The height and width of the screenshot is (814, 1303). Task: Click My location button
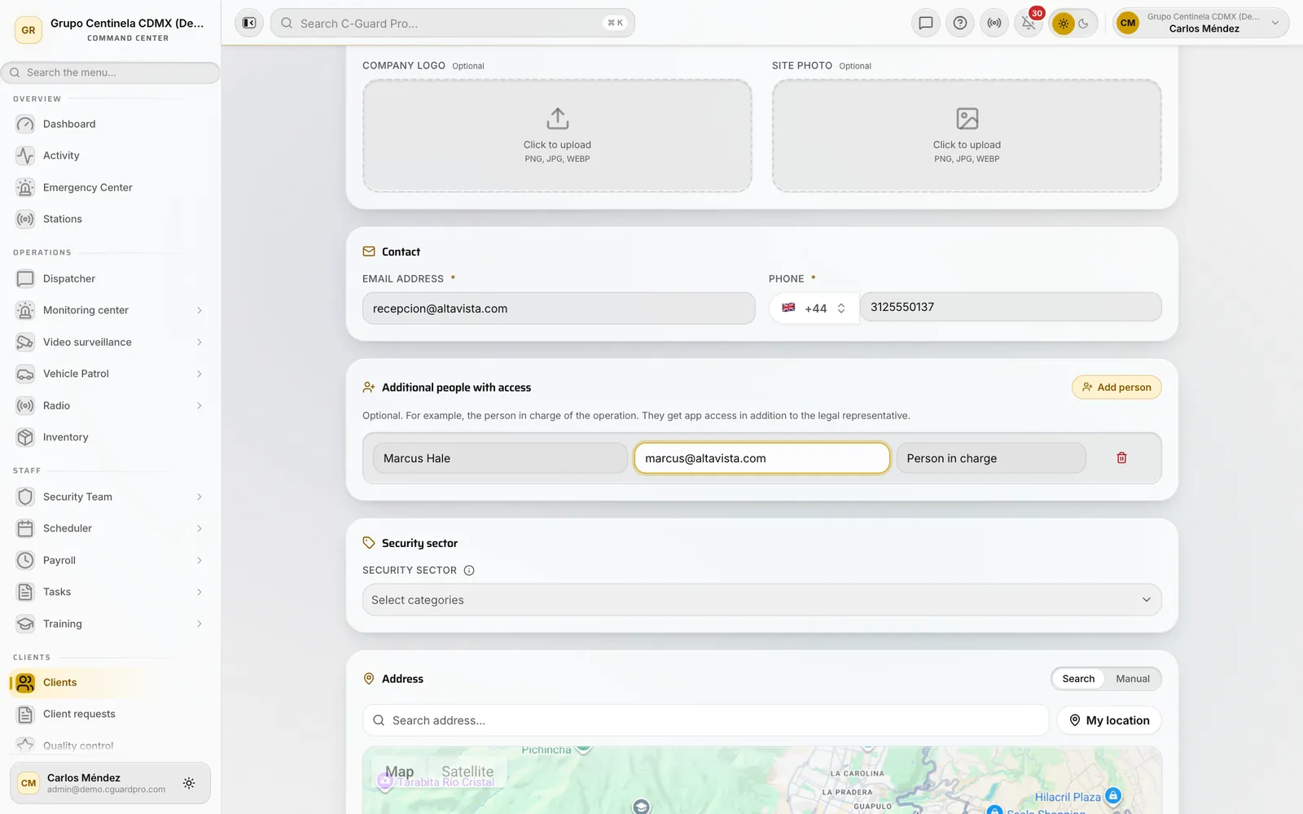tap(1109, 720)
